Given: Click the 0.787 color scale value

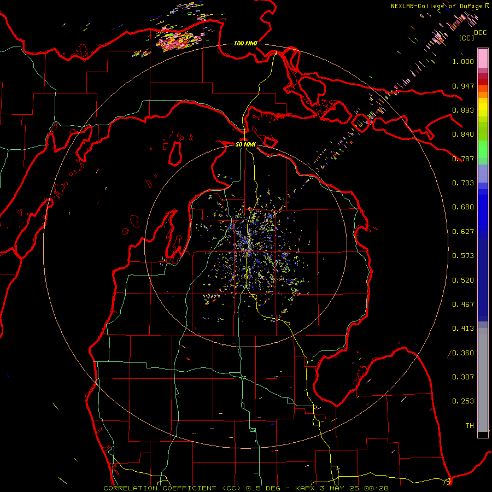Looking at the screenshot, I should click(463, 159).
